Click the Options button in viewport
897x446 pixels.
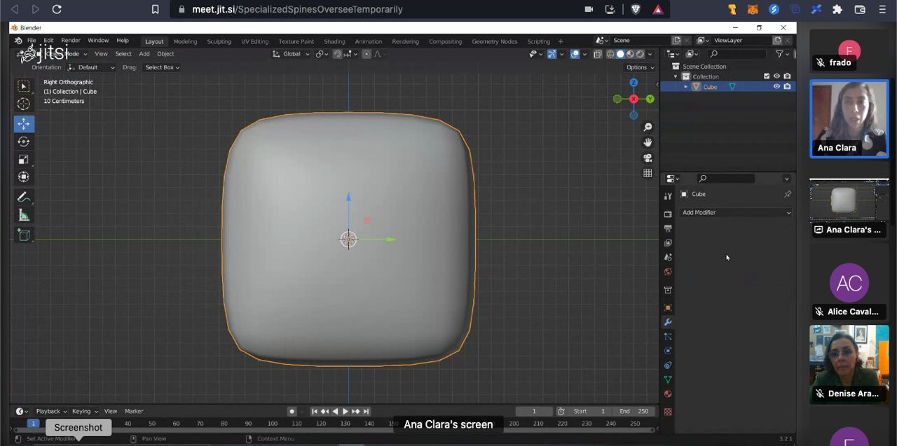639,67
